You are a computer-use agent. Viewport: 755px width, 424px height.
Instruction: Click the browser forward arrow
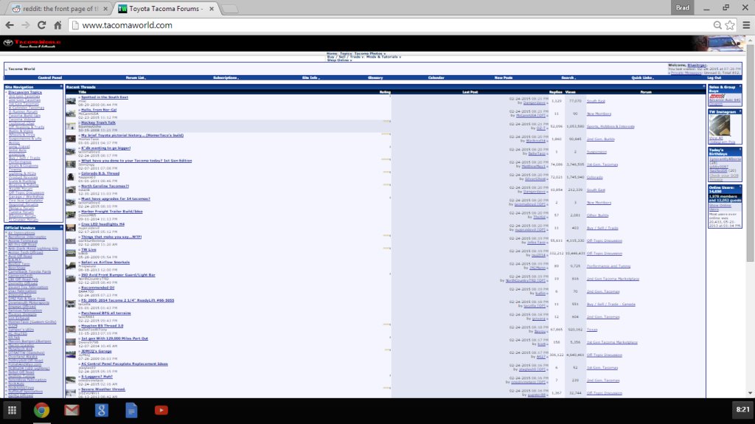(26, 25)
